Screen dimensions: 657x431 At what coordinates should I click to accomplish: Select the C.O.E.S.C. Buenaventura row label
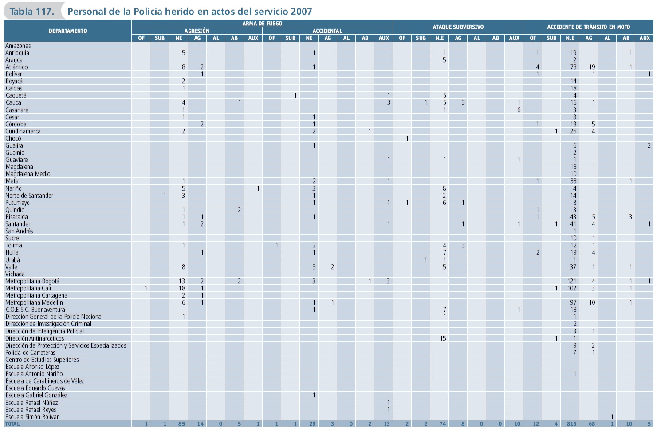click(35, 310)
